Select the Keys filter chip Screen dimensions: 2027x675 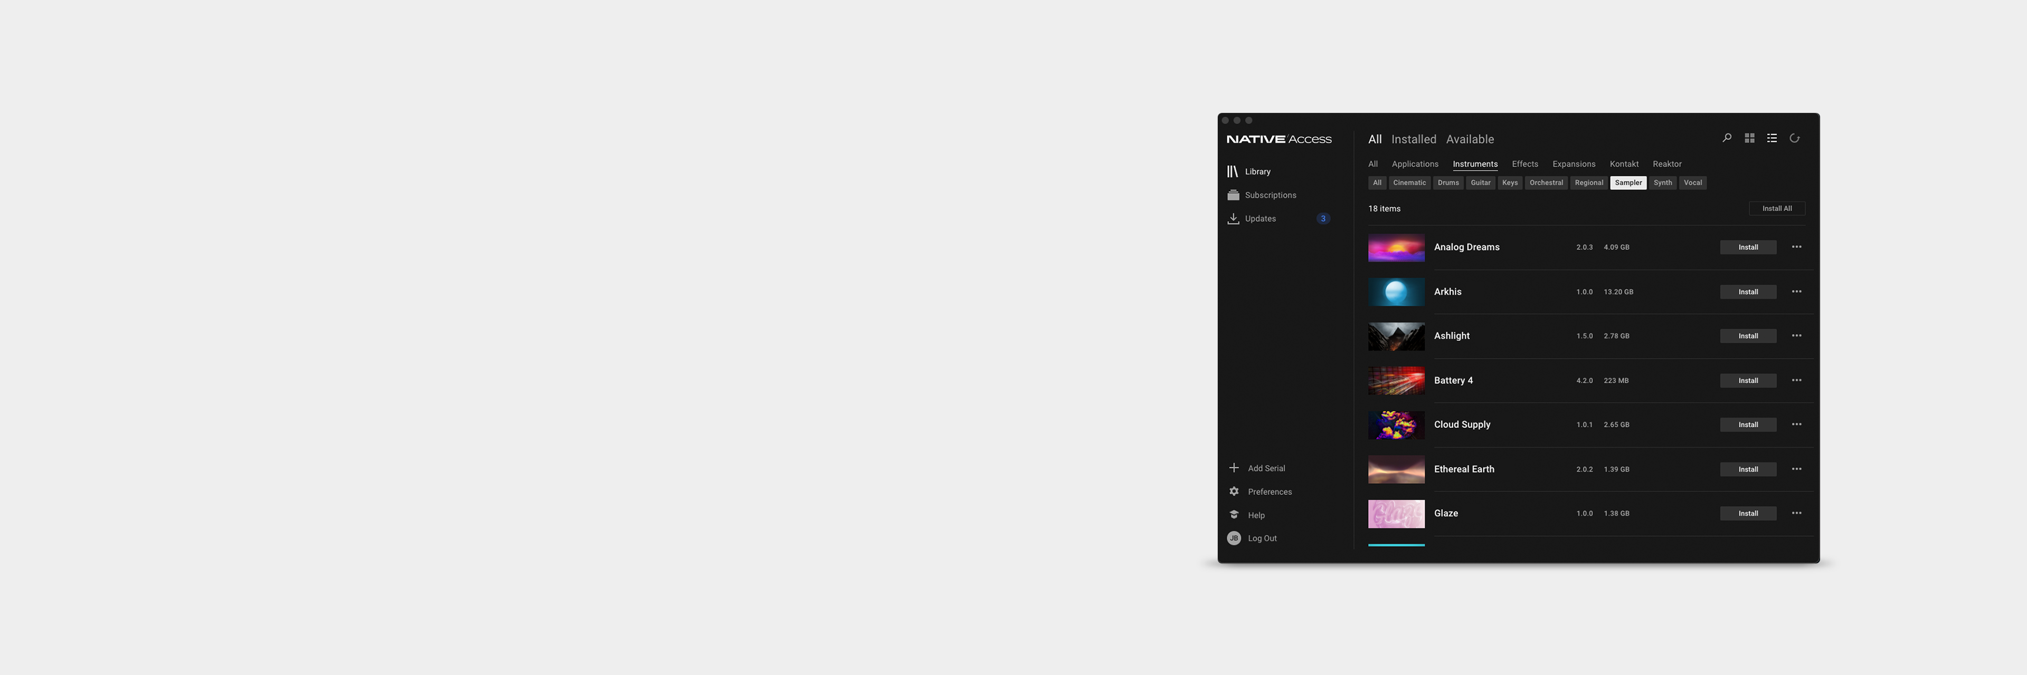1510,183
